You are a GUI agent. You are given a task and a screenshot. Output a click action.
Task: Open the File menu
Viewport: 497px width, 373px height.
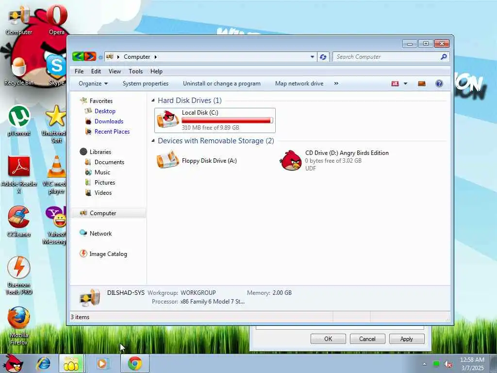tap(79, 71)
